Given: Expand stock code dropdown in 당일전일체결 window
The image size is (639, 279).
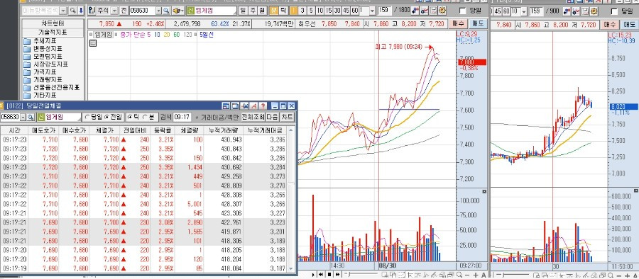Looking at the screenshot, I should (x=23, y=117).
